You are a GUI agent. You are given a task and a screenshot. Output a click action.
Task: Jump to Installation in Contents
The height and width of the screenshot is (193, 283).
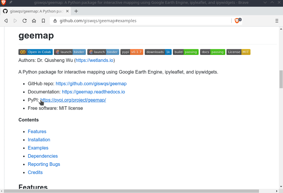tap(39, 140)
